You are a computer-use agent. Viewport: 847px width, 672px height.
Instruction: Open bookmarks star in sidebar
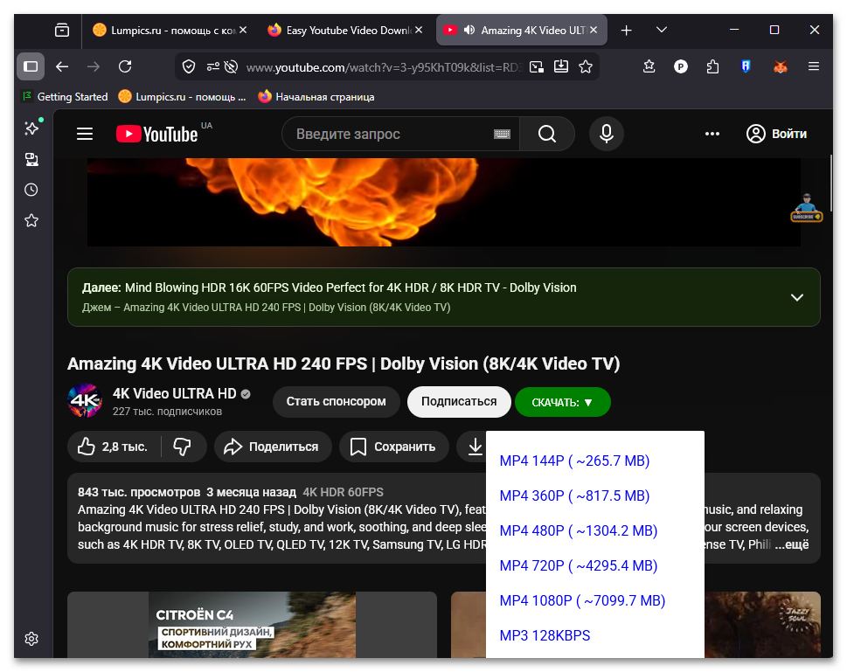click(31, 220)
